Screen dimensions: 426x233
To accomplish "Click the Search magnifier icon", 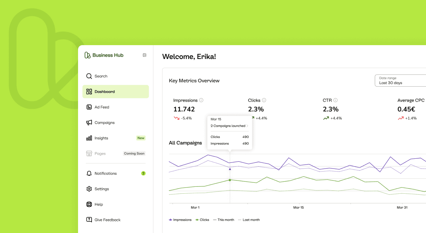I will [89, 76].
